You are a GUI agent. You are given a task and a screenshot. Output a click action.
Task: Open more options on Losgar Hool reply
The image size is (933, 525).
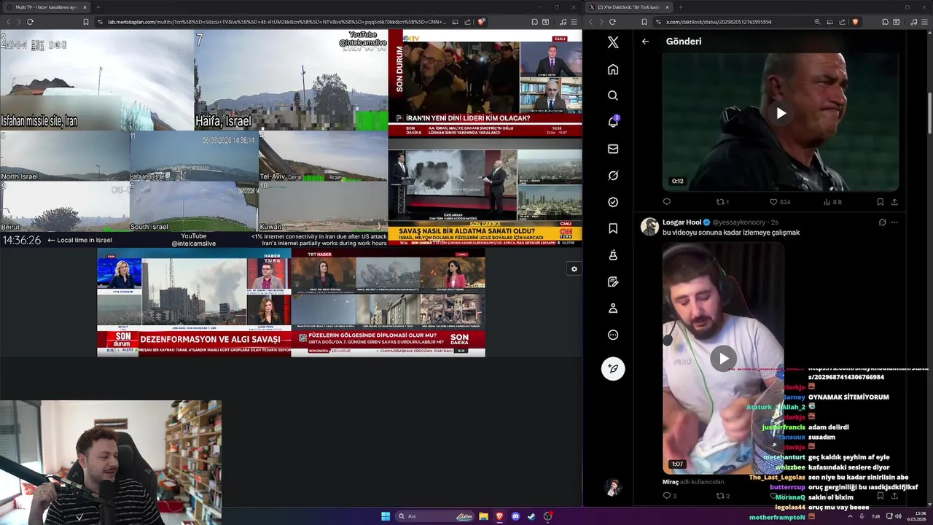[894, 222]
